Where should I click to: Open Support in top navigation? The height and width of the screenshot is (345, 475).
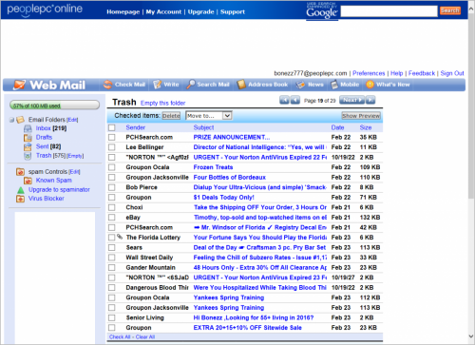233,11
